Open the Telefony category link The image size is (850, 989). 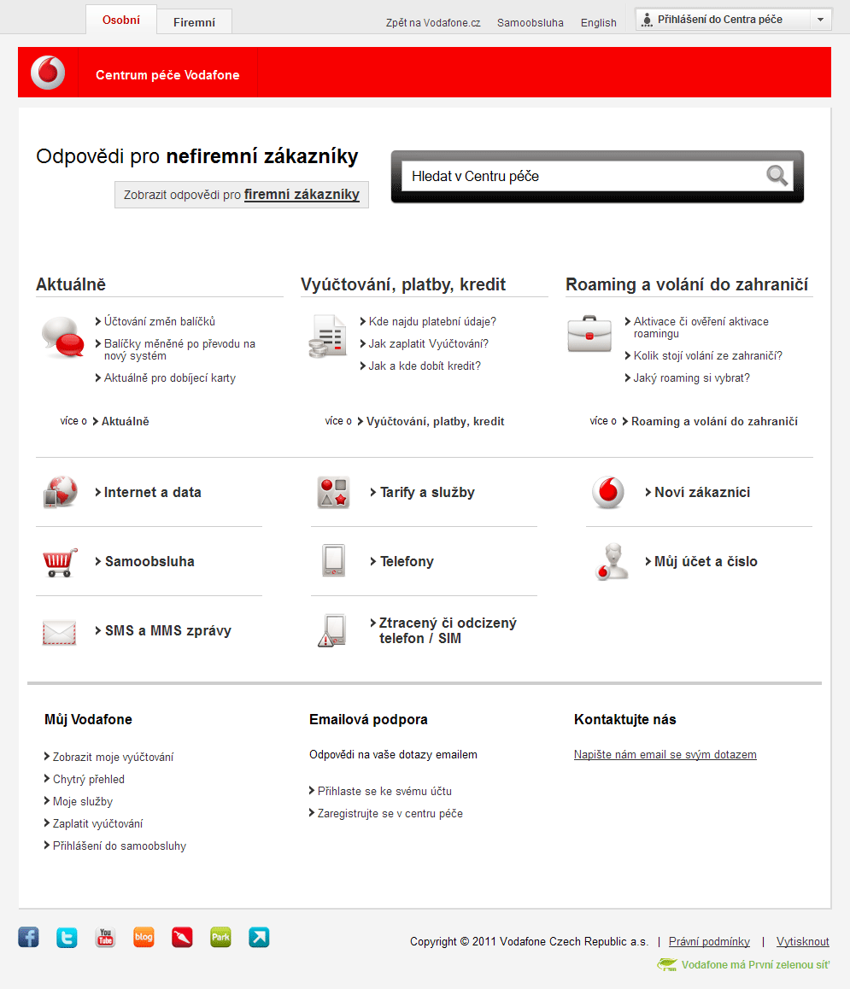tap(407, 561)
